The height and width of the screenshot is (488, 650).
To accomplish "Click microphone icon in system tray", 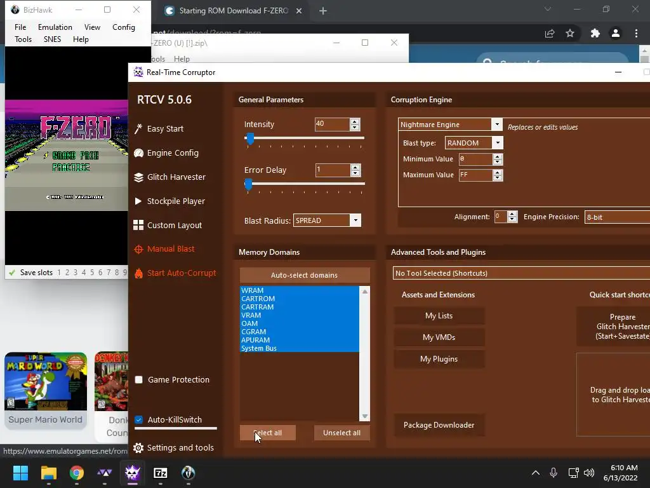I will coord(554,473).
